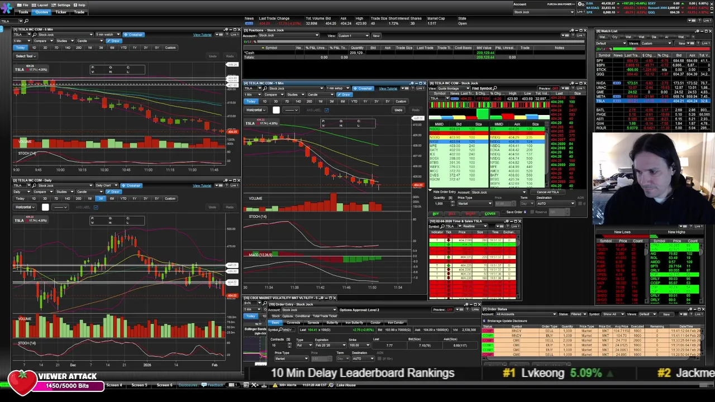This screenshot has height=402, width=715.
Task: Click help question icon in 5 Min chart
Action: point(227,35)
